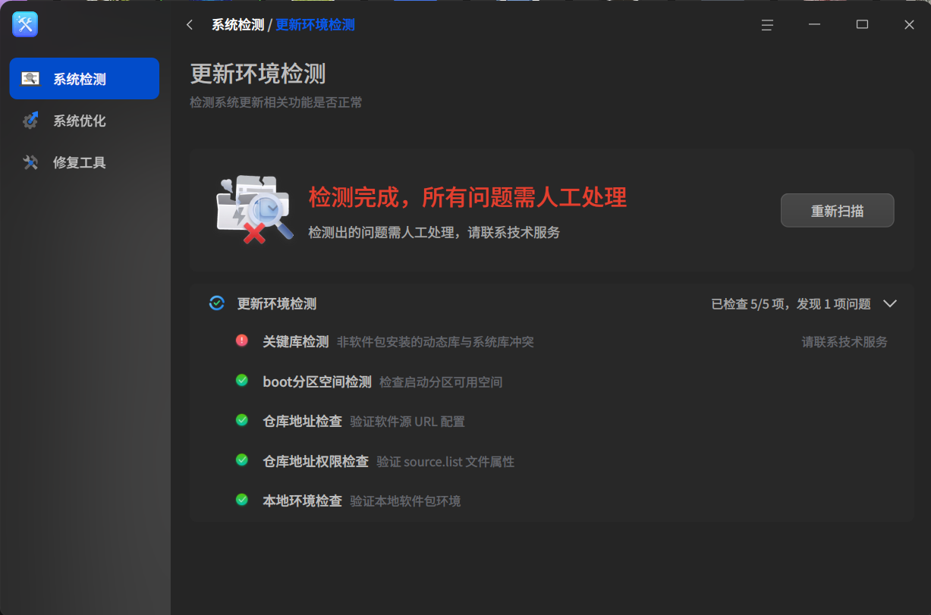Close the window
Image resolution: width=931 pixels, height=615 pixels.
pyautogui.click(x=909, y=25)
